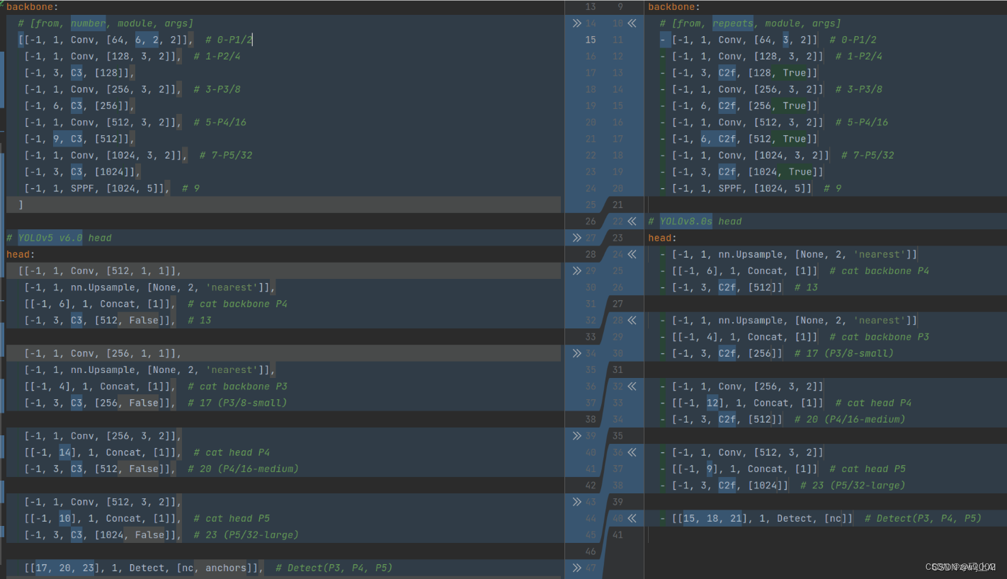This screenshot has height=579, width=1007.
Task: Apply the left line 29 change arrow
Action: 576,271
